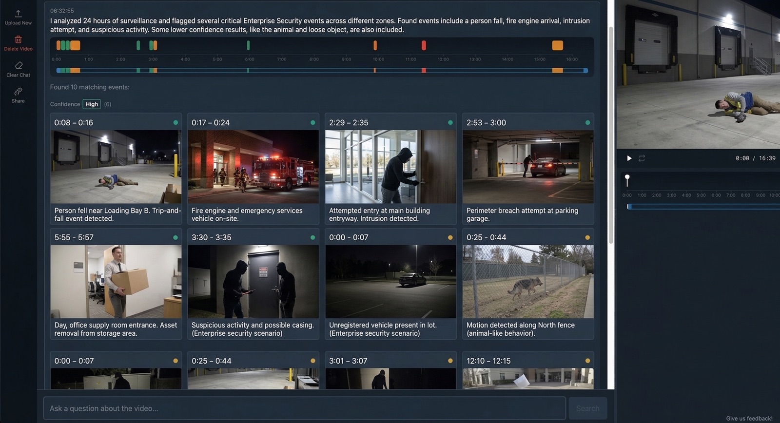This screenshot has height=423, width=780.
Task: Click the Upload New icon
Action: point(18,14)
